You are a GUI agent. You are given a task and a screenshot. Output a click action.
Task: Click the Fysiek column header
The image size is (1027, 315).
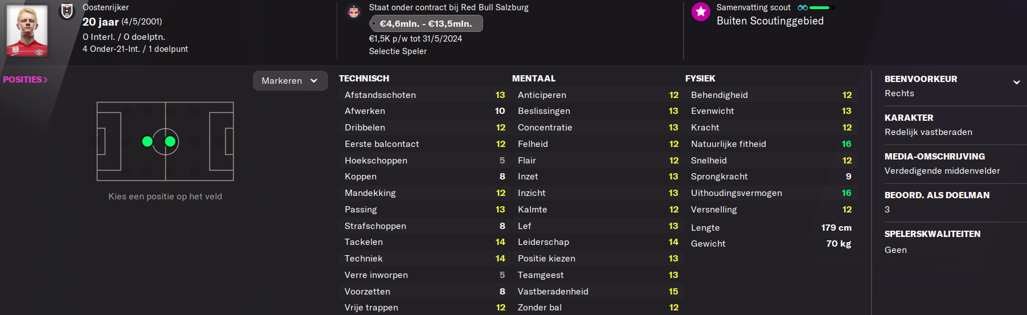click(x=700, y=79)
